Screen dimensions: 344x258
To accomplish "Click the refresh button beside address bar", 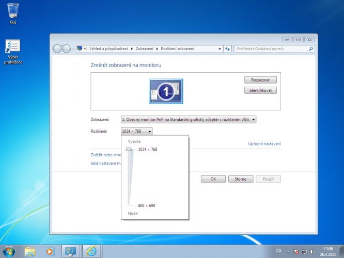I will point(227,49).
